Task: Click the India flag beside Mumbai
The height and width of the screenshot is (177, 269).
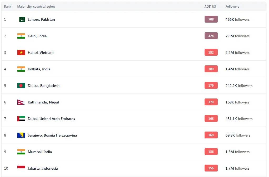Action: [21, 152]
